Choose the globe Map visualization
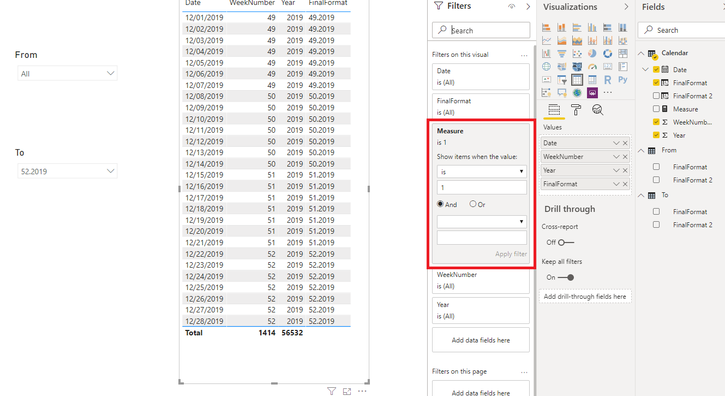This screenshot has width=725, height=396. 546,67
